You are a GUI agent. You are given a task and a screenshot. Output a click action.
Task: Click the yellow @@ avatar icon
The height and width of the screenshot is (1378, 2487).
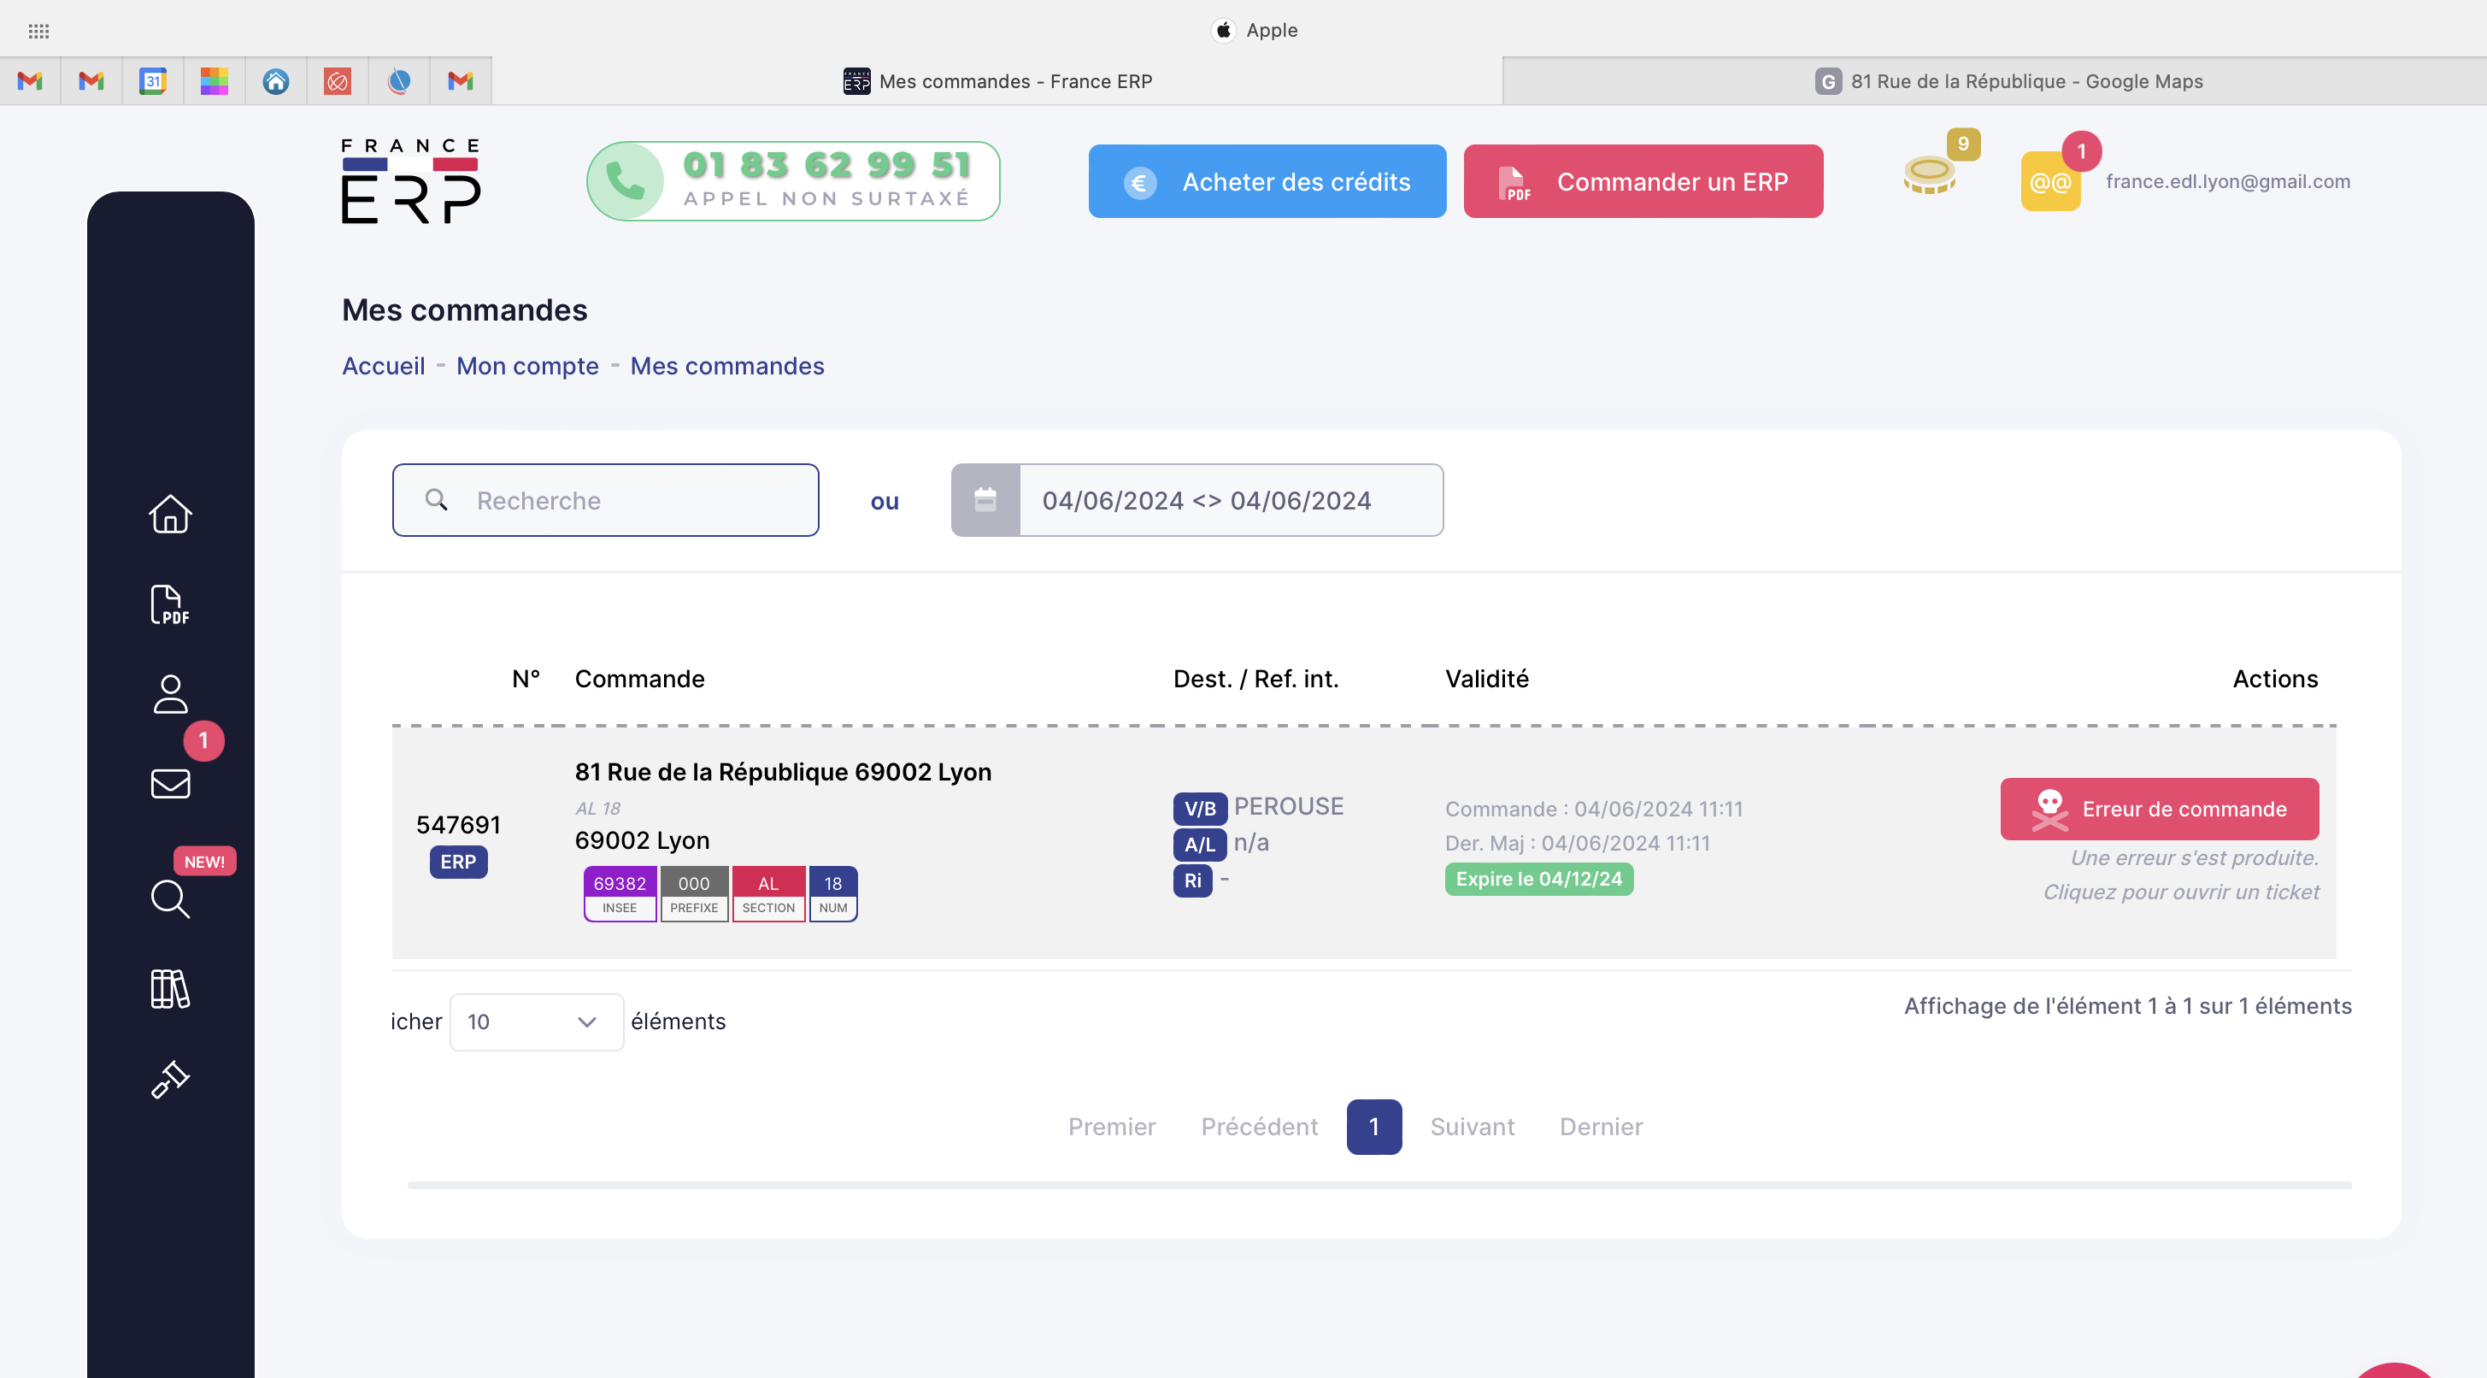pos(2050,180)
